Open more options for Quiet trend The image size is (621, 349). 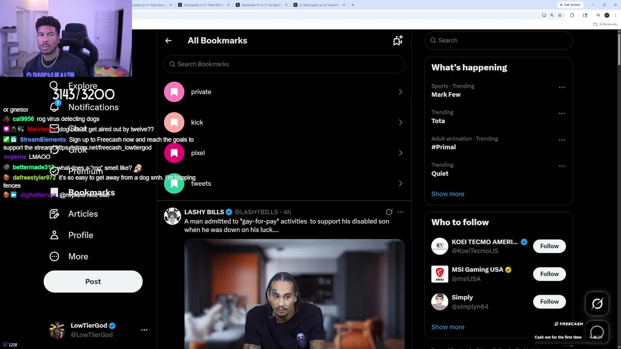pyautogui.click(x=561, y=166)
